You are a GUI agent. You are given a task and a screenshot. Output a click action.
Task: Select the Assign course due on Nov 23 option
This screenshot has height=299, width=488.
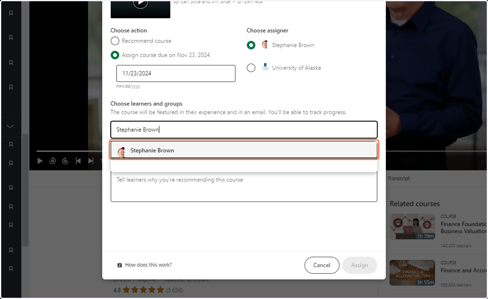(x=115, y=55)
